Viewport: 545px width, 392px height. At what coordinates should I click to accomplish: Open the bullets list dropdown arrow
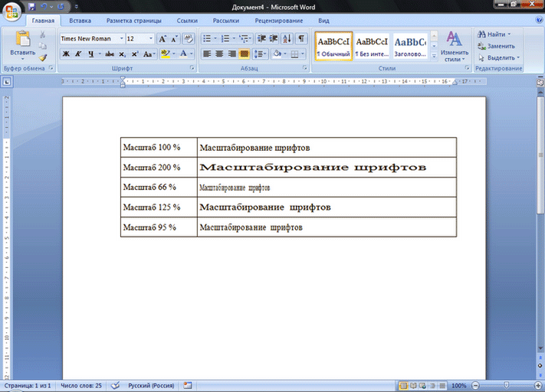(x=215, y=38)
